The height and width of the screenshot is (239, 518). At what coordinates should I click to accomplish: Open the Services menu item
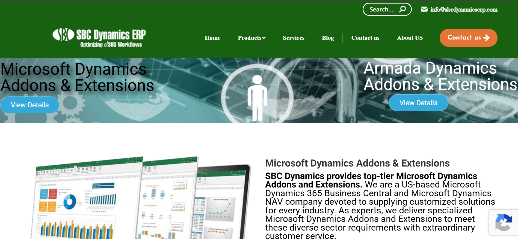294,38
